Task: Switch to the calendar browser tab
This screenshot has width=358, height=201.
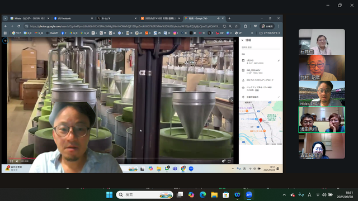Action: (x=29, y=18)
